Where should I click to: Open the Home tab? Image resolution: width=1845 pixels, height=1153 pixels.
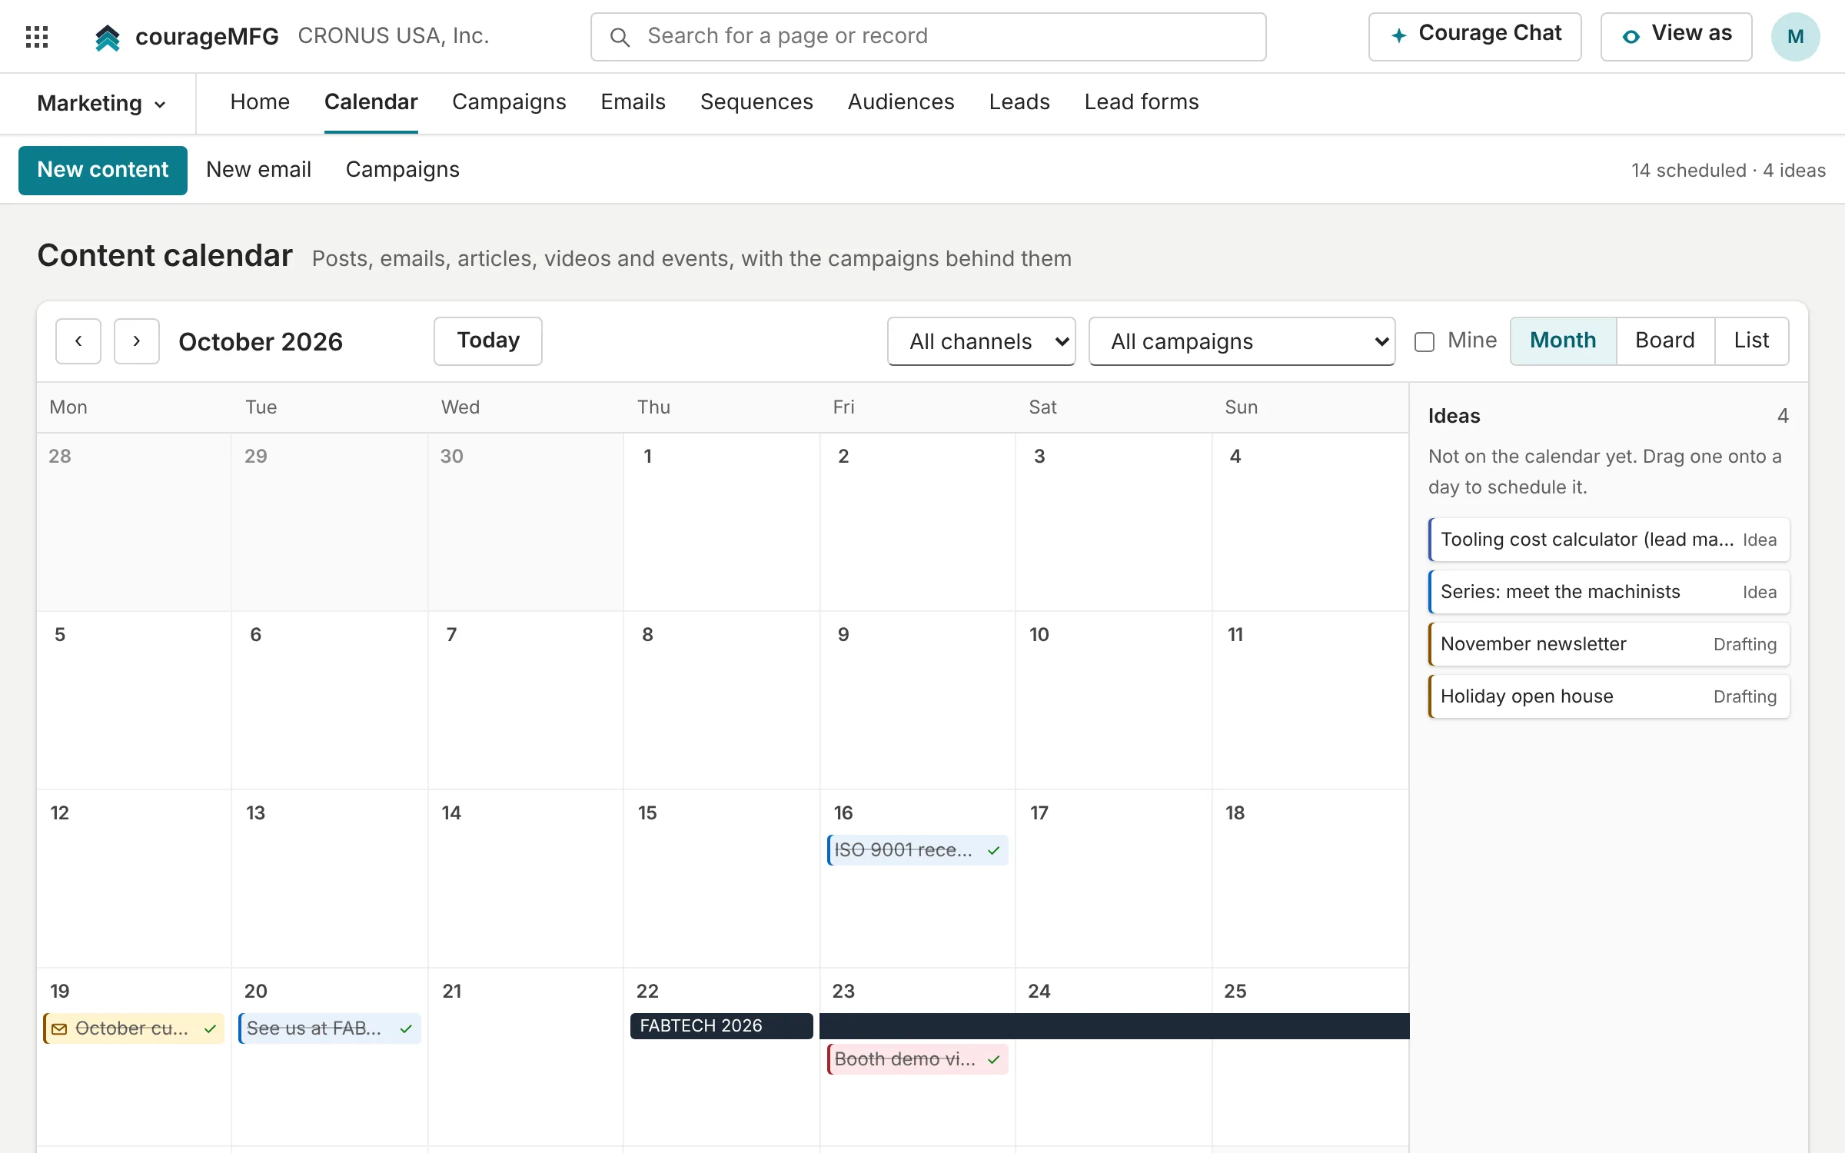coord(260,102)
